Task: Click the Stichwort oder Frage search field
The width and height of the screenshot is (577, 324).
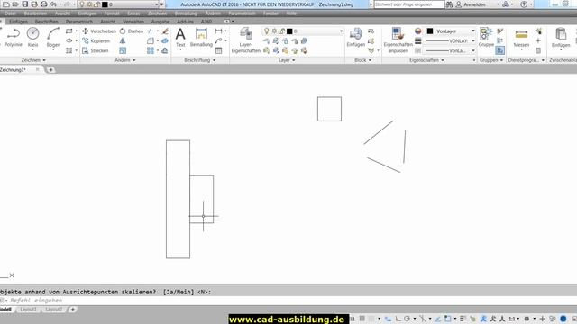Action: point(408,4)
